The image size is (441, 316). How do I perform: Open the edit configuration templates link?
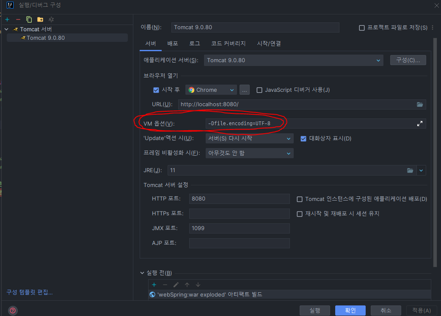30,292
